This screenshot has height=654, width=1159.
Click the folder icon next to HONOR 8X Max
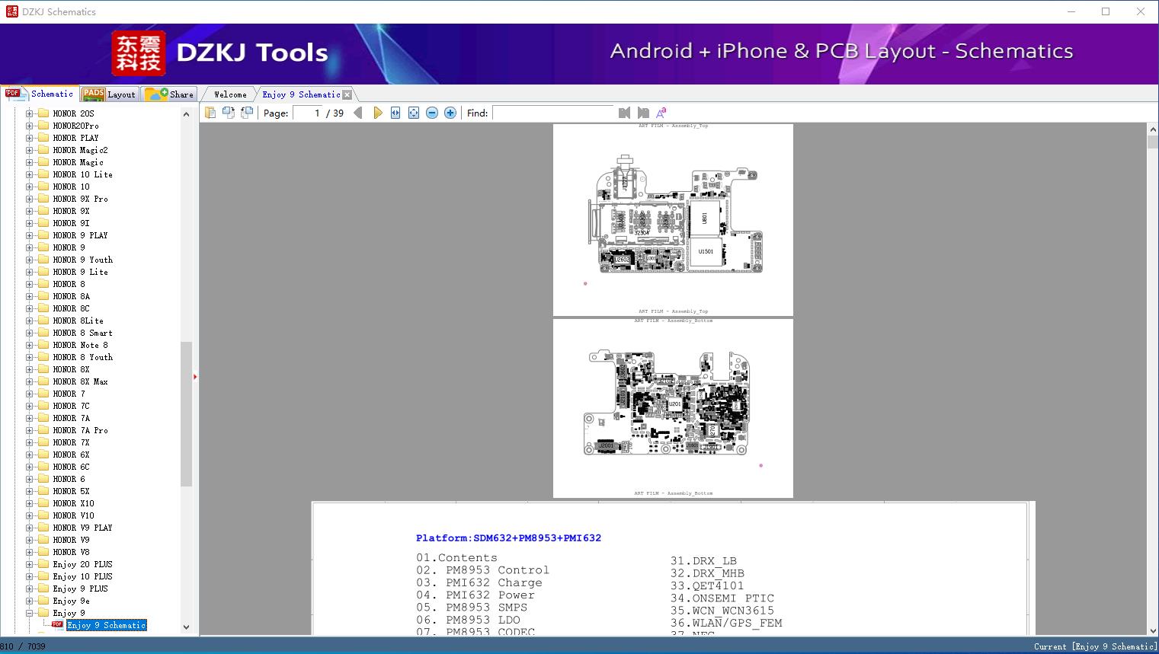[x=43, y=381]
